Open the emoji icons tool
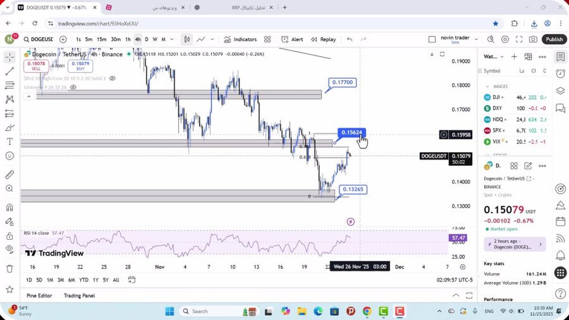The image size is (569, 320). pyautogui.click(x=9, y=156)
